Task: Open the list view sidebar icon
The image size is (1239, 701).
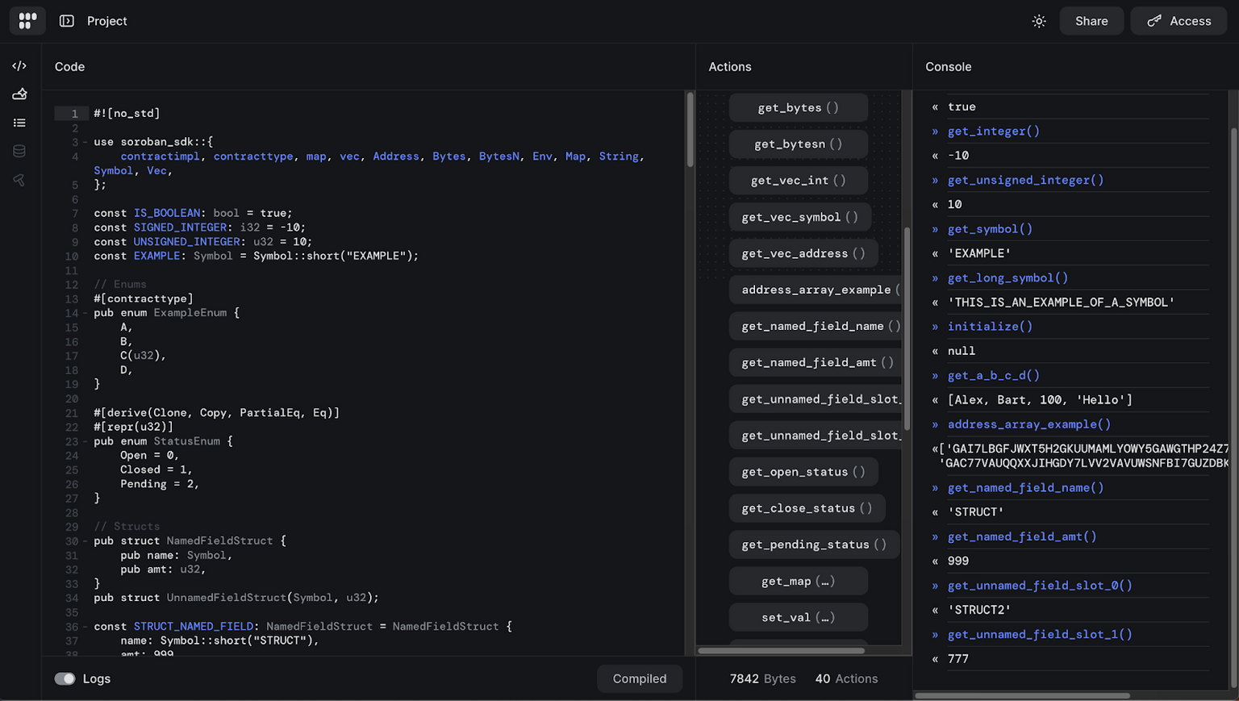Action: 19,123
